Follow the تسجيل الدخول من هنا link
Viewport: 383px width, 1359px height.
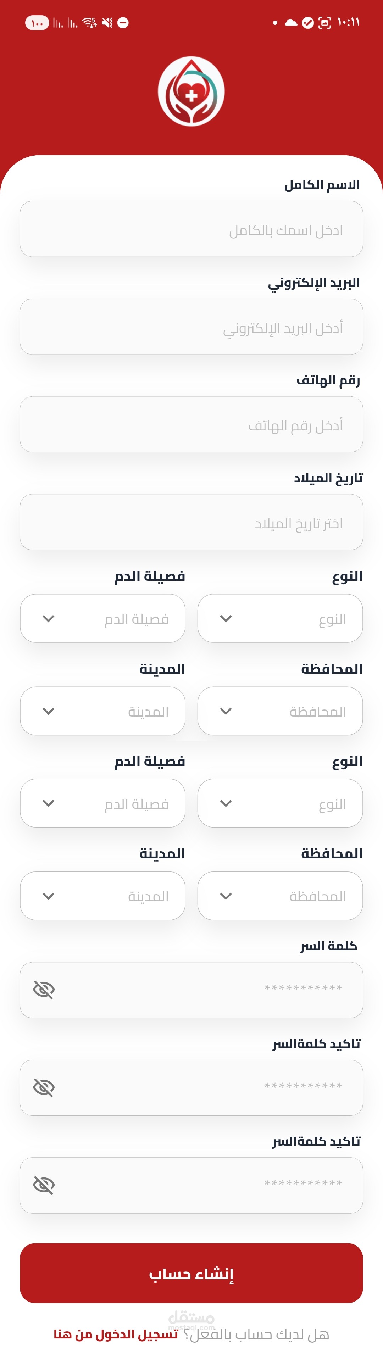click(x=116, y=1334)
